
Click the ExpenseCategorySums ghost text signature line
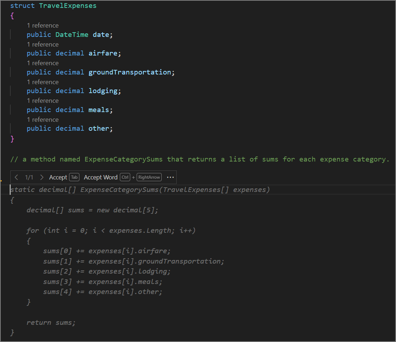click(x=140, y=189)
